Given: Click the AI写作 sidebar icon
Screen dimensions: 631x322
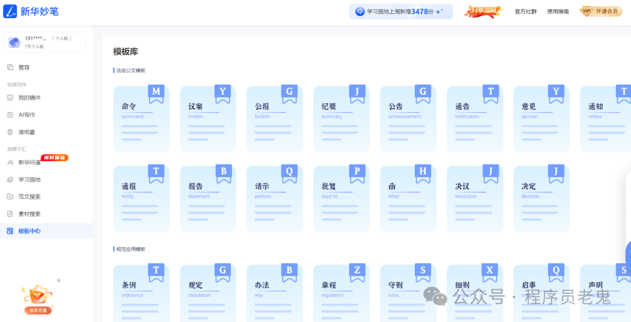Looking at the screenshot, I should tap(11, 115).
